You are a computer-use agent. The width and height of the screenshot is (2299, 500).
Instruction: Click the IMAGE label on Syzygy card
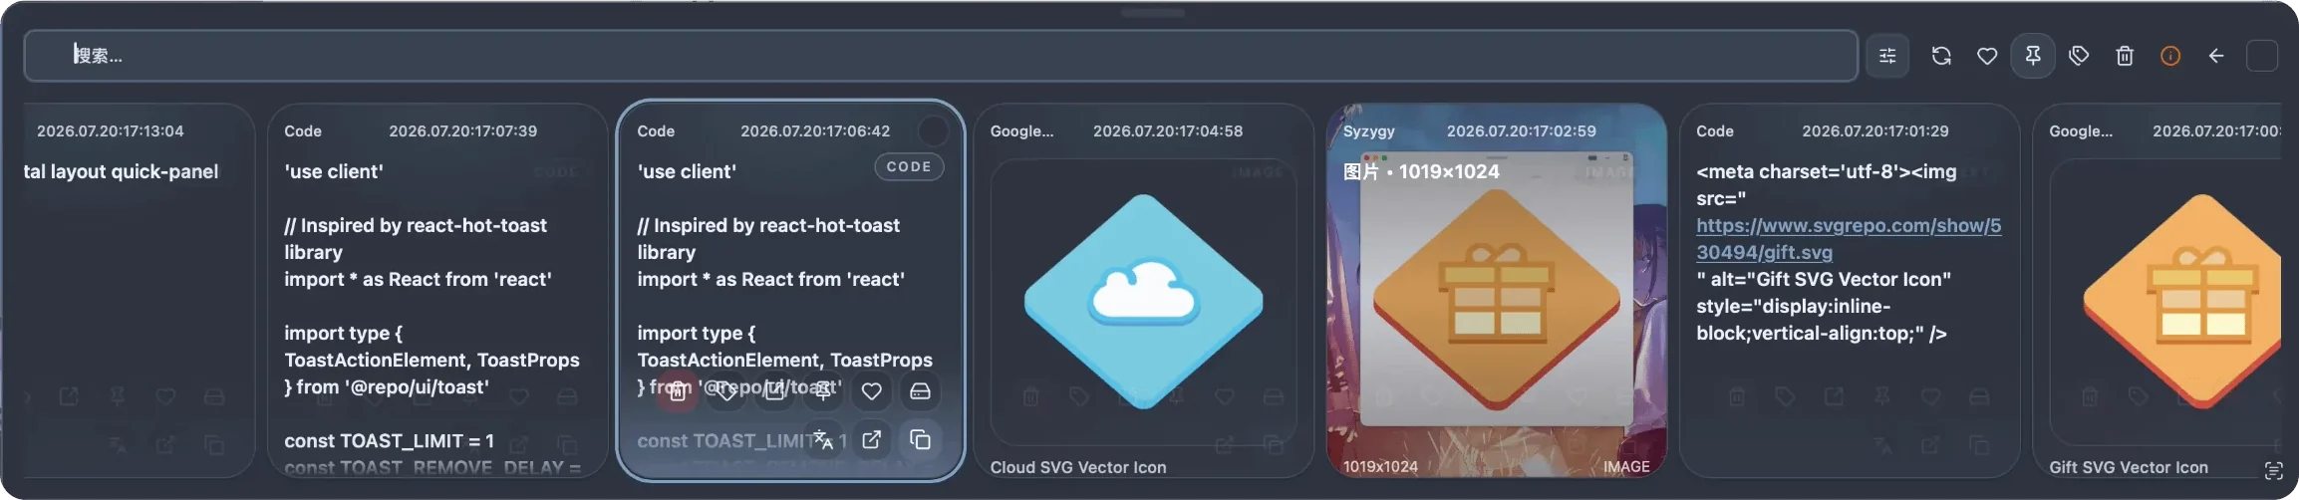[x=1626, y=466]
